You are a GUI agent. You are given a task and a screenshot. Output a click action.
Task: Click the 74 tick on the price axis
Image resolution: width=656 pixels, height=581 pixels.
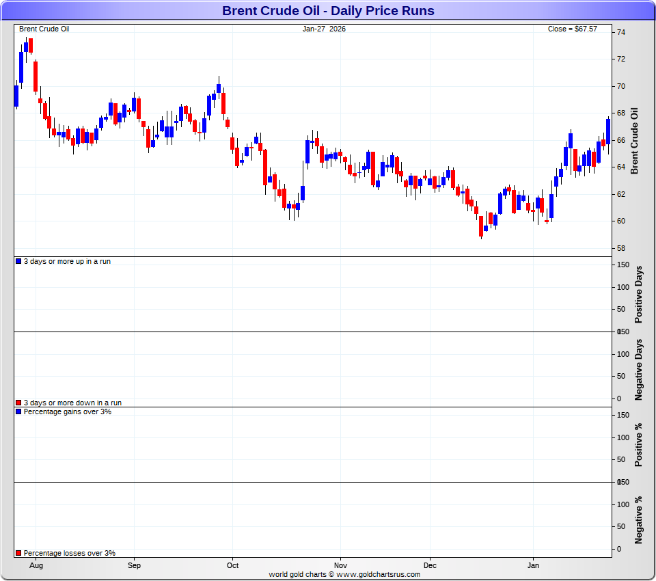coord(620,32)
